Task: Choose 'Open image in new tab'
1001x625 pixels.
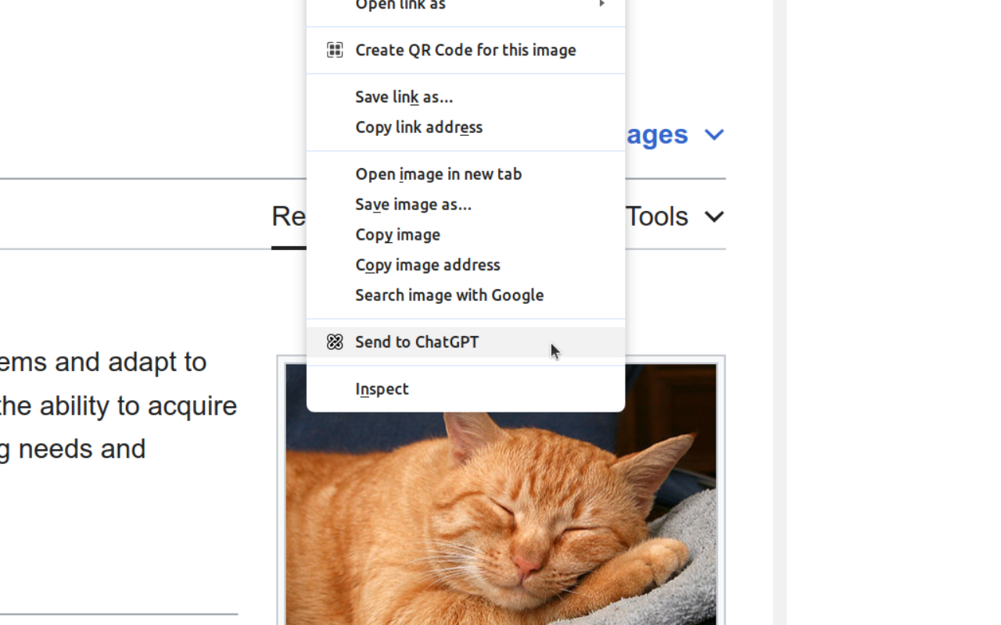Action: point(438,174)
